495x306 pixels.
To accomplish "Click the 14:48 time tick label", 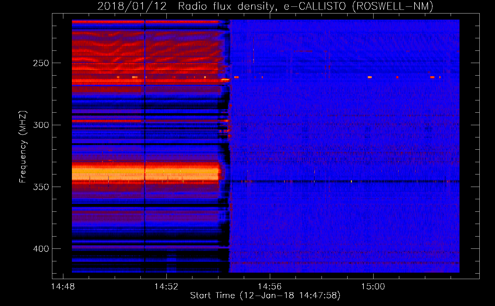I will [63, 287].
